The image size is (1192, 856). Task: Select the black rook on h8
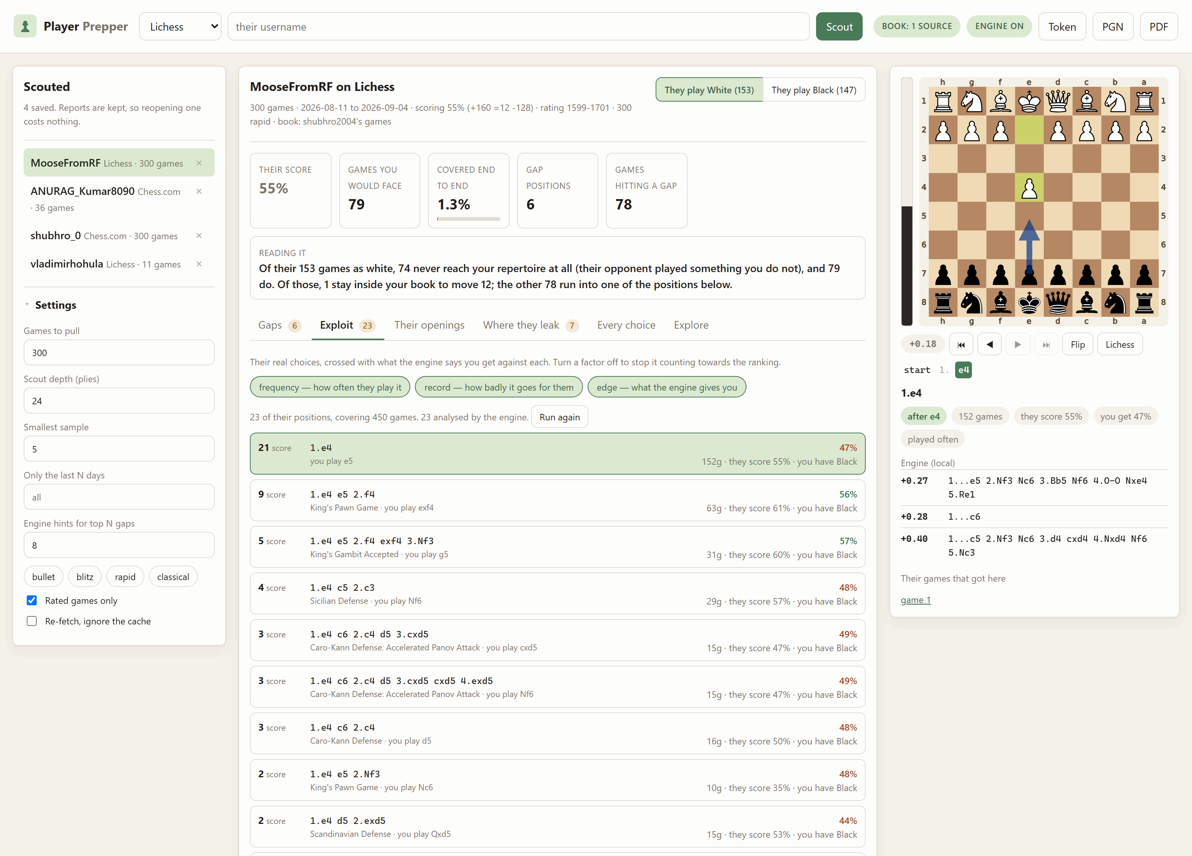coord(943,303)
